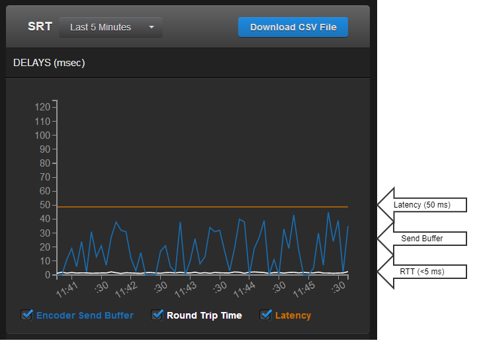This screenshot has width=483, height=353.
Task: Disable the Latency checkbox
Action: [266, 315]
